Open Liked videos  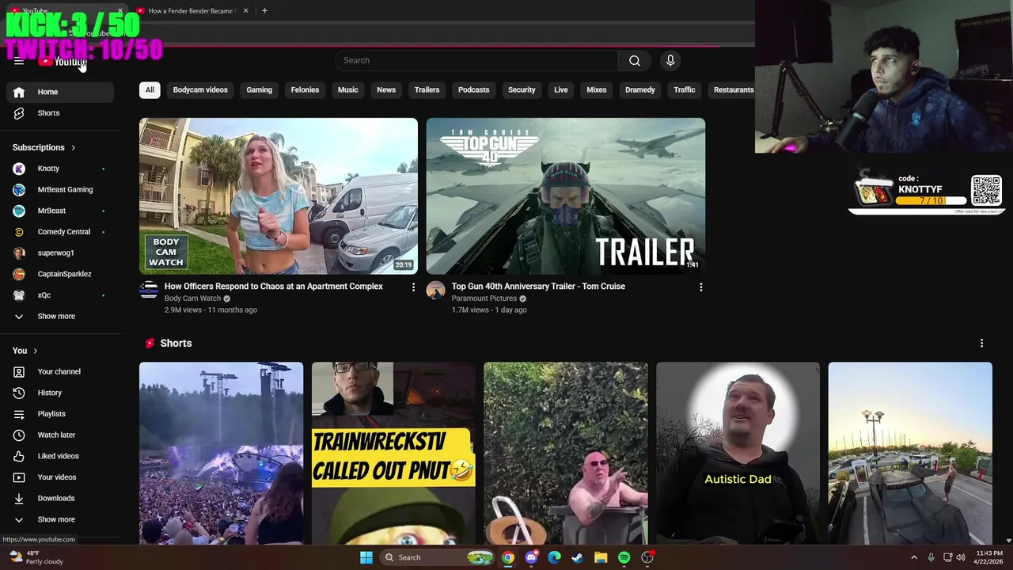click(60, 456)
